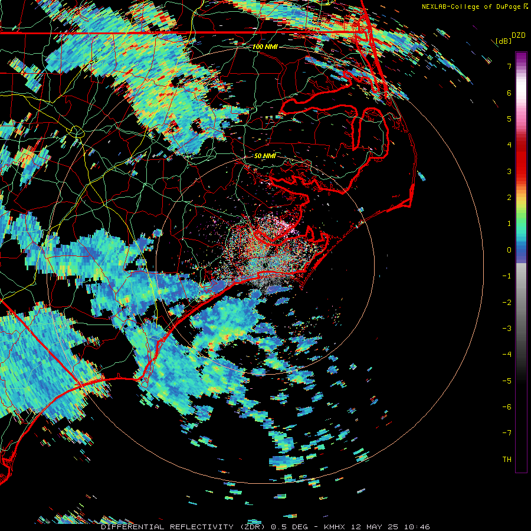Click the colorbar value -4 label
531x531 pixels.
pyautogui.click(x=507, y=354)
